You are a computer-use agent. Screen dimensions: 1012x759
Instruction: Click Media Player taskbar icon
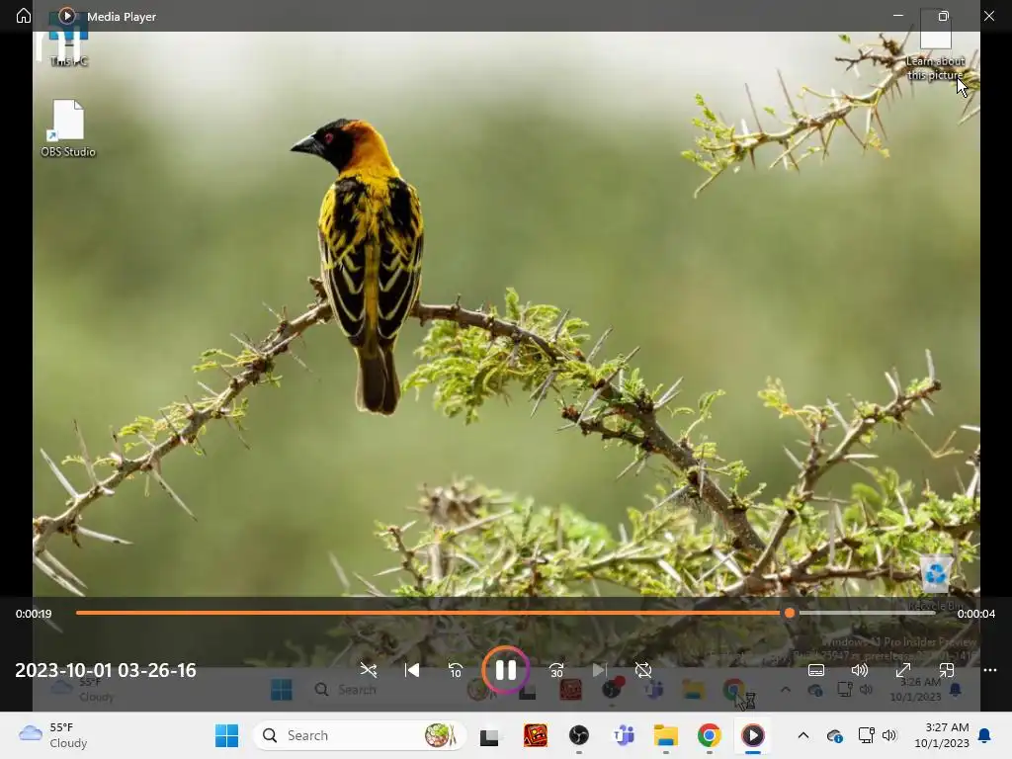click(x=752, y=735)
